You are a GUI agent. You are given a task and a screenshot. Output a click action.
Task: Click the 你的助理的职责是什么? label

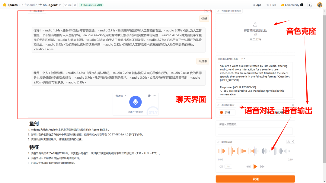tap(232, 59)
